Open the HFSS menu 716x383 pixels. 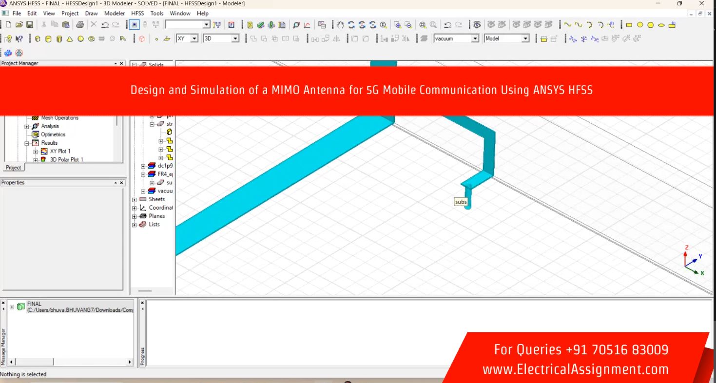137,14
